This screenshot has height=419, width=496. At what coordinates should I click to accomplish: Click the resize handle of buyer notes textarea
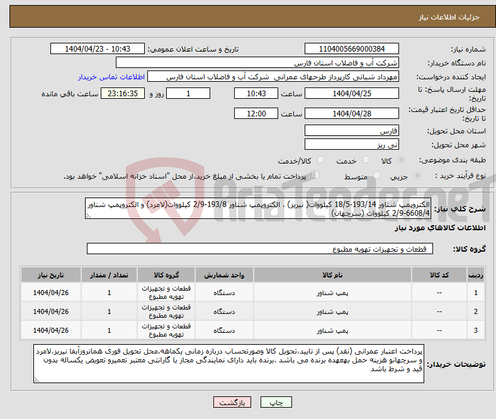coord(37,380)
